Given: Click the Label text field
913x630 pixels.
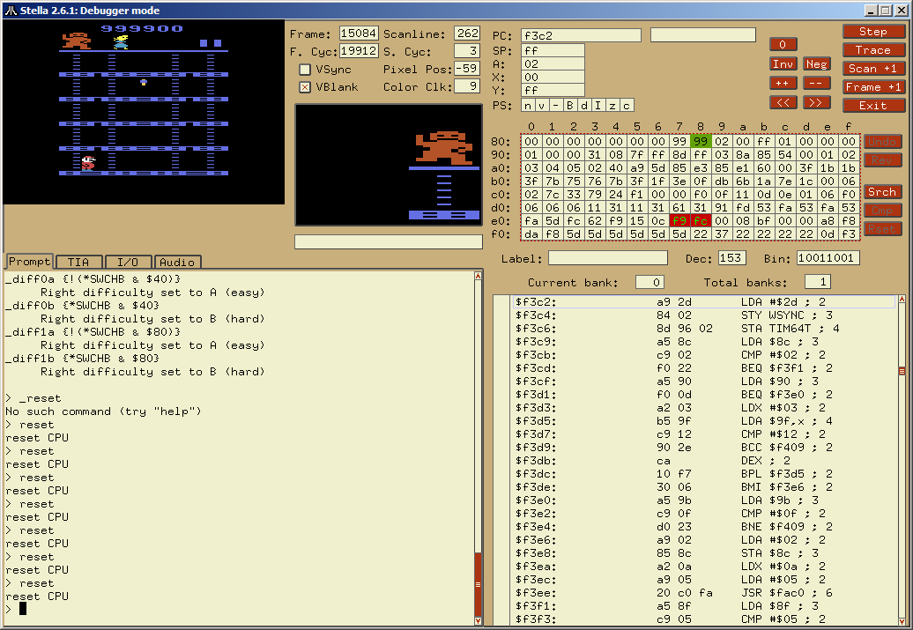Looking at the screenshot, I should tap(608, 258).
